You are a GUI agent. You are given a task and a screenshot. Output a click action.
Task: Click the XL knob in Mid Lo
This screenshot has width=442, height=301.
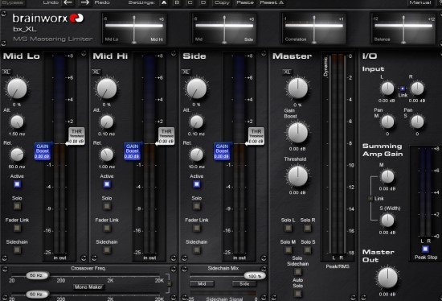coord(17,89)
